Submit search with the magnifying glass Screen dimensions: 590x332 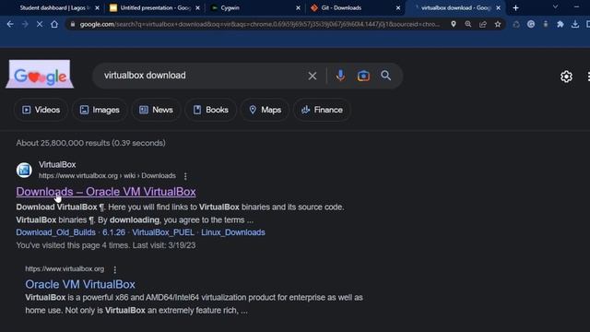(385, 76)
